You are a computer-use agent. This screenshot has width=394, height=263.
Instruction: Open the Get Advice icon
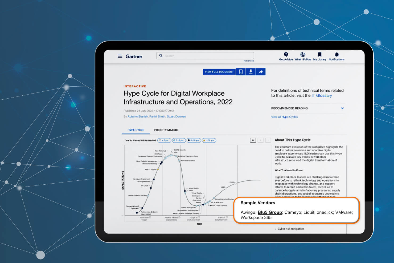pyautogui.click(x=286, y=54)
